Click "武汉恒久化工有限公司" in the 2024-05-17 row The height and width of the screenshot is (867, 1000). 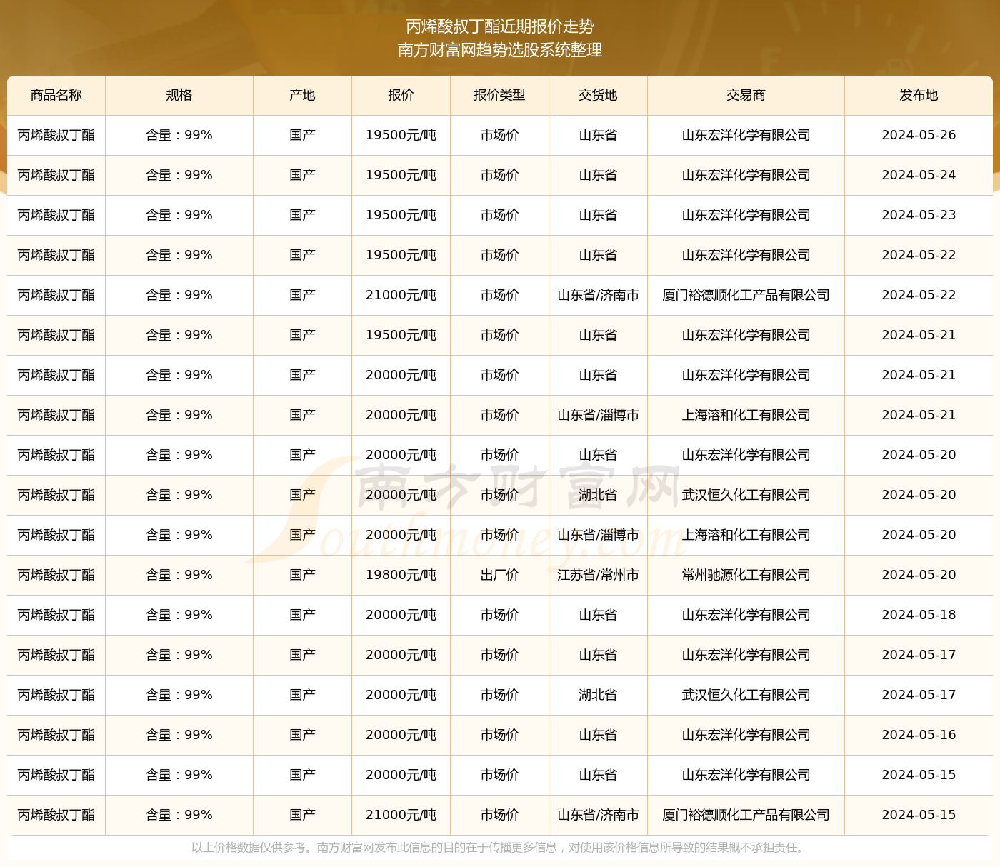[x=746, y=695]
